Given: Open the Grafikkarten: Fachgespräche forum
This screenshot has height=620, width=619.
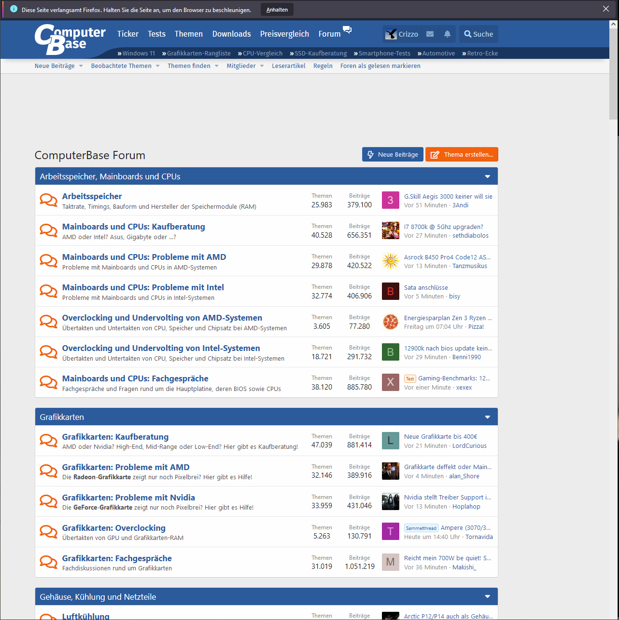Looking at the screenshot, I should click(117, 558).
